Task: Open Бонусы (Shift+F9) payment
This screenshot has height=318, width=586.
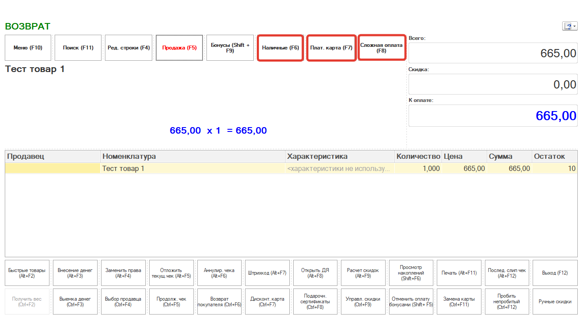Action: tap(230, 48)
